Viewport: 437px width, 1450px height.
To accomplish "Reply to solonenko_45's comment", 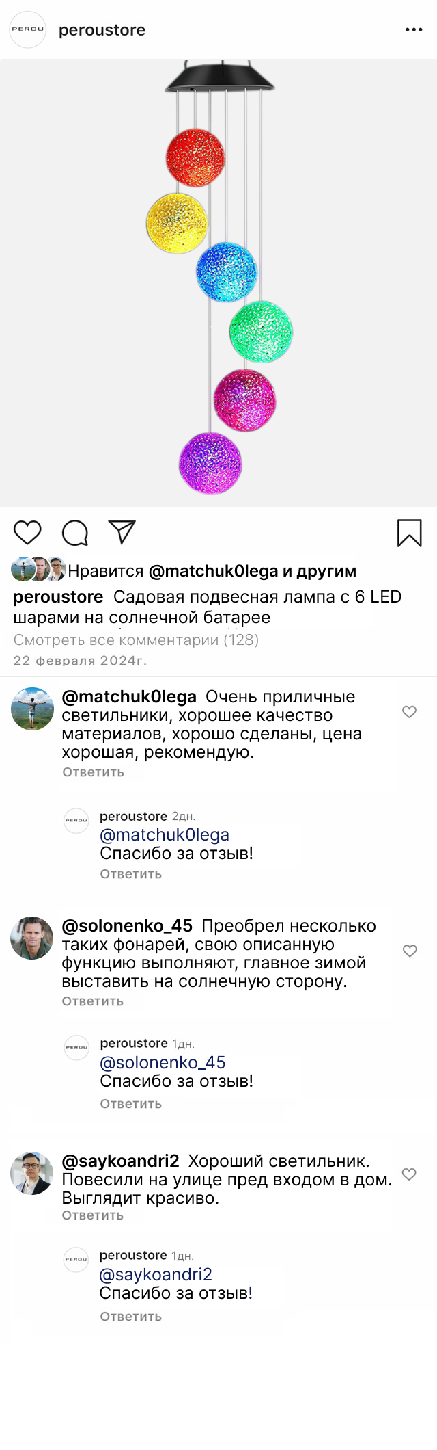I will 93,1001.
